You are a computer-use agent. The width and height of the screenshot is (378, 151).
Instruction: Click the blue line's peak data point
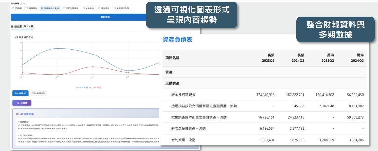(x=58, y=48)
